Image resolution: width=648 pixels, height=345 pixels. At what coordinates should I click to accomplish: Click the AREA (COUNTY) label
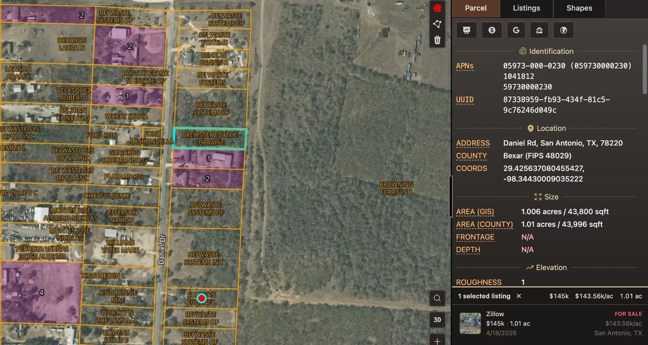coord(484,224)
